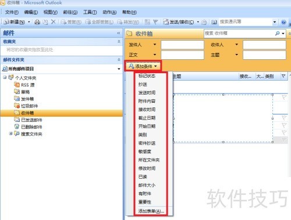Open the 收件人 criteria dropdown
The image size is (291, 220).
click(236, 45)
